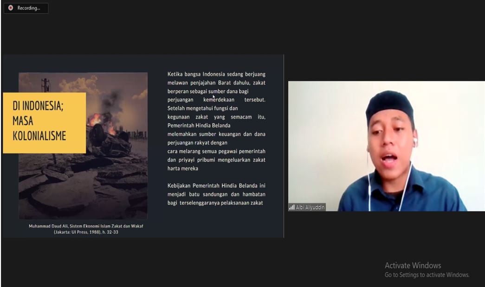Click the "Recording..." status label
The height and width of the screenshot is (287, 485).
pyautogui.click(x=29, y=8)
